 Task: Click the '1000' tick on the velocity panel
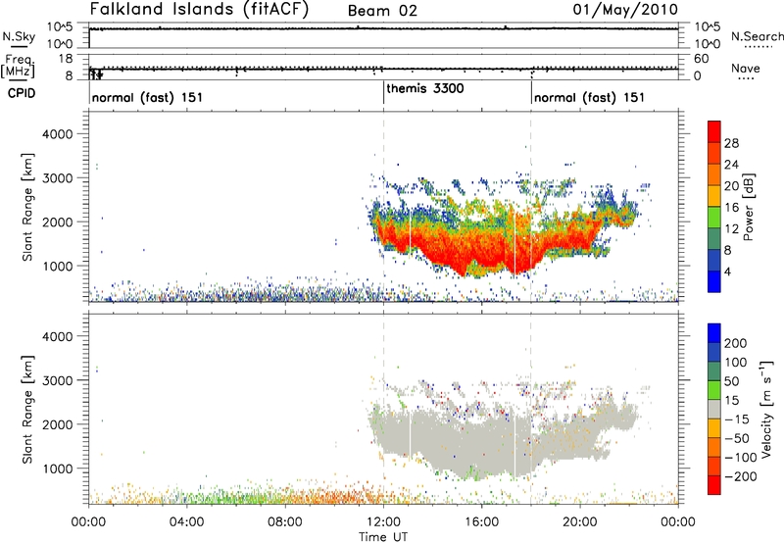point(58,469)
